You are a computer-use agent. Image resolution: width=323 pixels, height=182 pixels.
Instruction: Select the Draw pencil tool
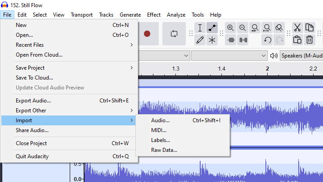point(200,40)
